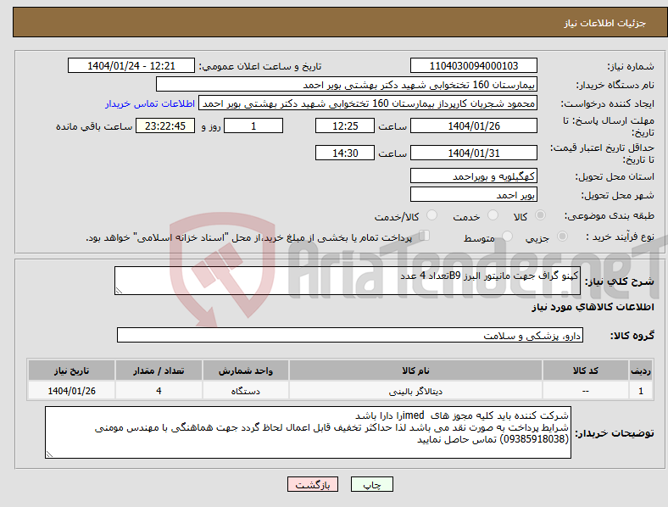Click the چاپ (print) button
The height and width of the screenshot is (507, 668).
point(371,484)
